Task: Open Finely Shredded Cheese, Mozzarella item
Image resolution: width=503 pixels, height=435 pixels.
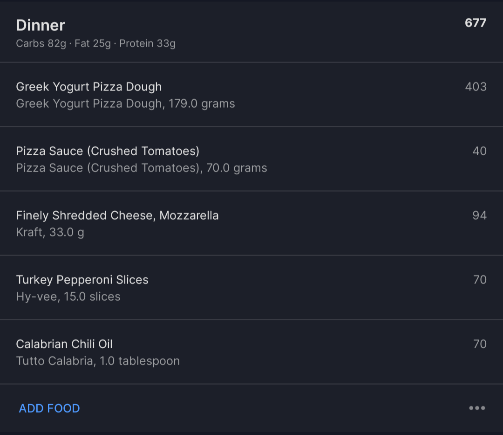Action: [x=117, y=215]
